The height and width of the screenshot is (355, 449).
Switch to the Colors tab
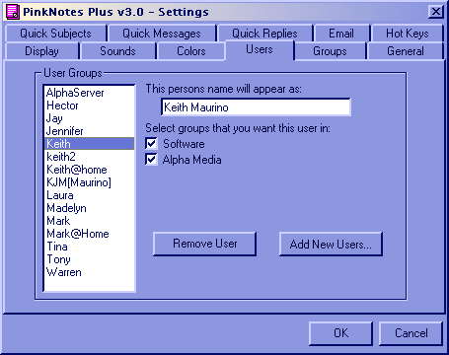pos(191,51)
